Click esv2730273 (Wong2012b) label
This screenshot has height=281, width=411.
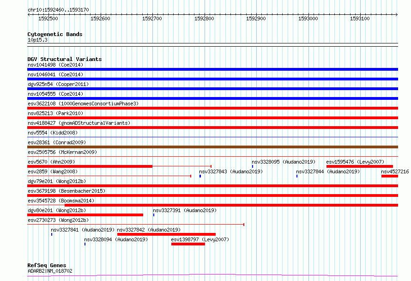[x=58, y=220]
